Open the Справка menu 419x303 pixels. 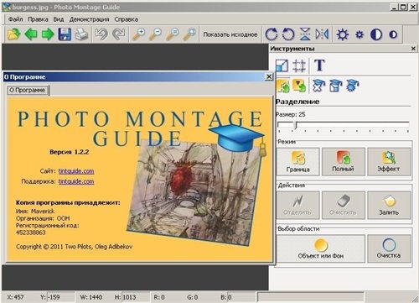click(127, 19)
